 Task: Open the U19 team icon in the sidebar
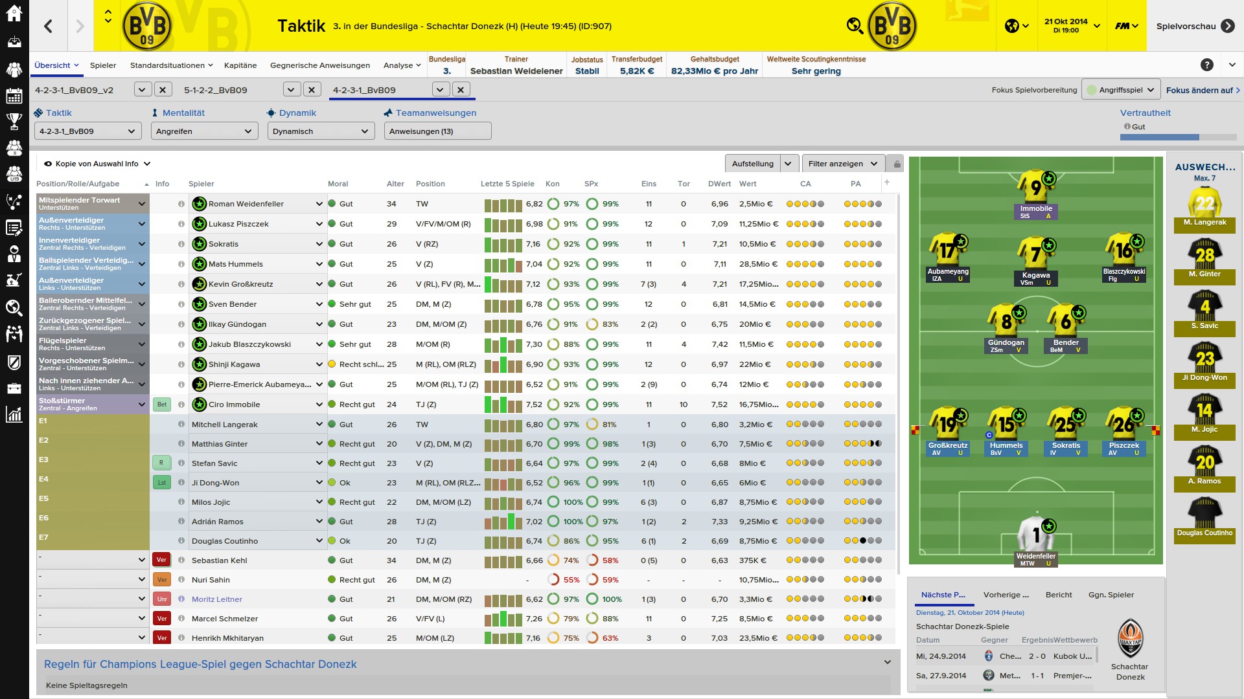tap(14, 174)
